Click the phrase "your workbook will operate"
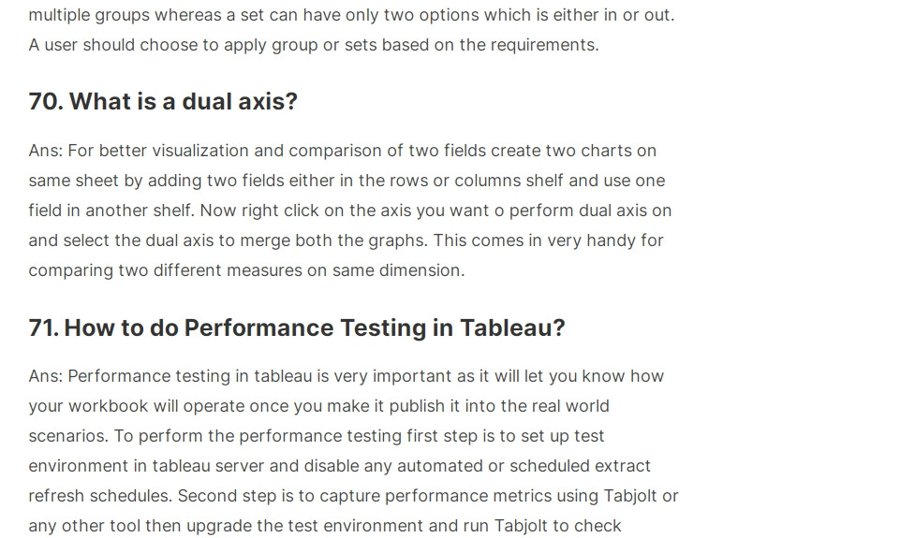 137,406
